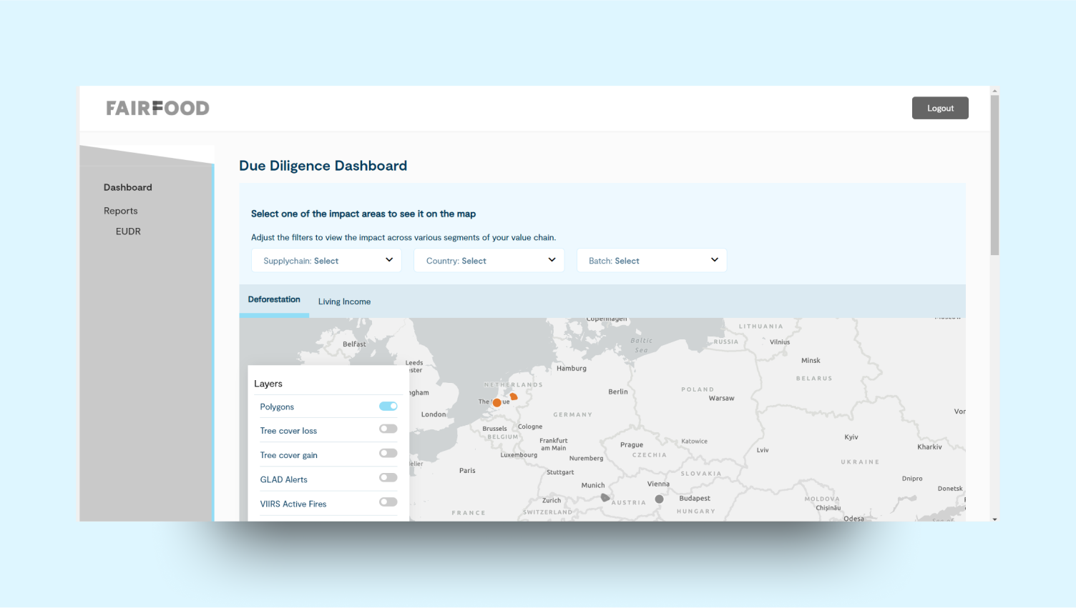Click the Fairfood logo

[x=157, y=108]
